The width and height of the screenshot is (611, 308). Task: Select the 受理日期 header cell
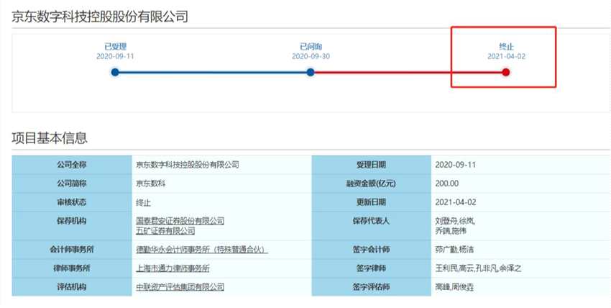[372, 165]
